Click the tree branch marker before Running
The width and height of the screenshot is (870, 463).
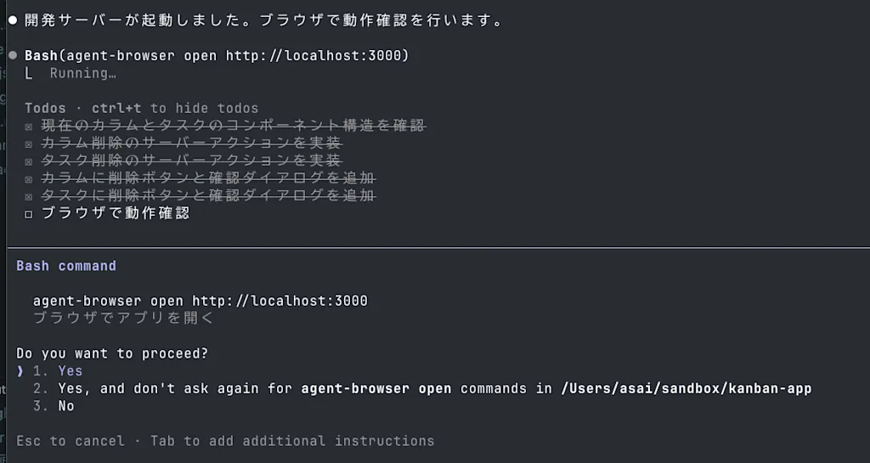(28, 73)
